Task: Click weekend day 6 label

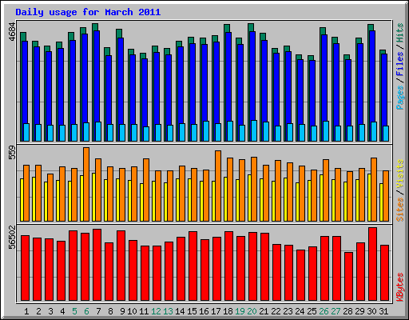Action: pyautogui.click(x=86, y=311)
